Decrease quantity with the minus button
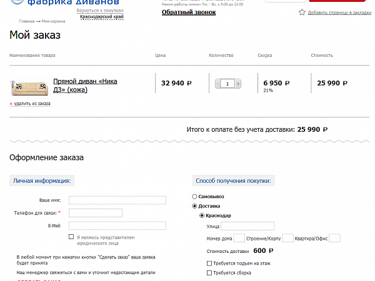 coord(217,83)
